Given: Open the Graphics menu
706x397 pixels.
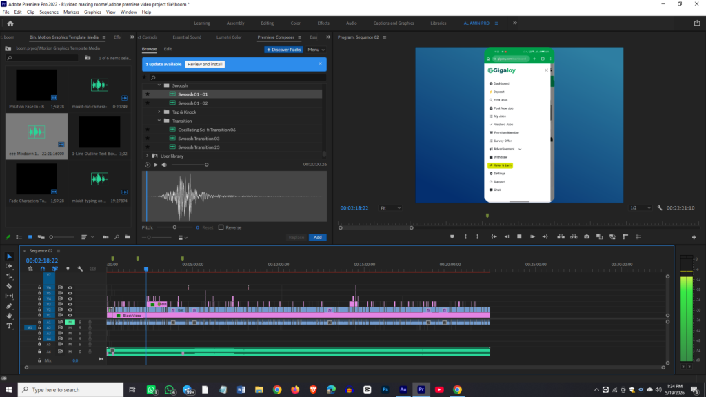Looking at the screenshot, I should tap(92, 12).
